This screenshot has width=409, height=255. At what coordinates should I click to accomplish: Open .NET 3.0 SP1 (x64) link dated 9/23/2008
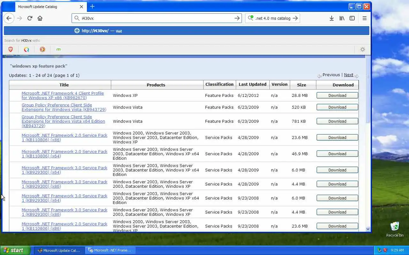coord(65,198)
